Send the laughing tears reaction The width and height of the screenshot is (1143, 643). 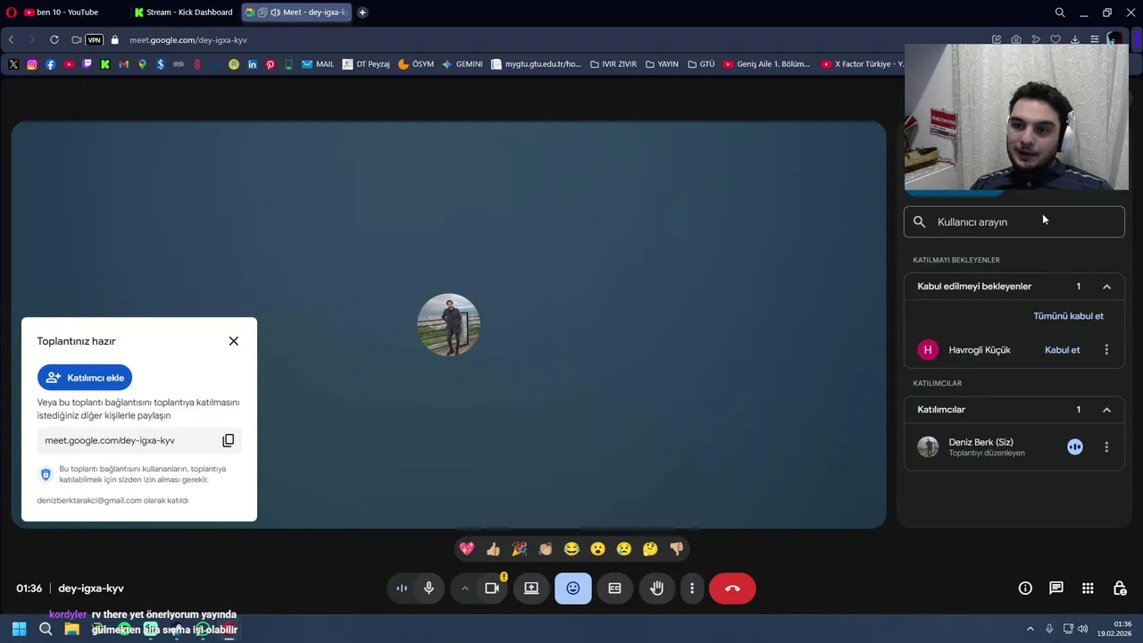571,548
